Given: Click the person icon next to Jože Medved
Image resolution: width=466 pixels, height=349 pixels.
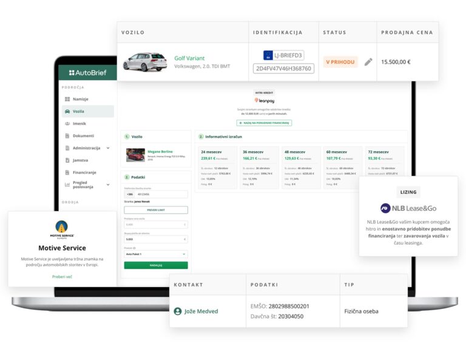Looking at the screenshot, I should pos(178,311).
